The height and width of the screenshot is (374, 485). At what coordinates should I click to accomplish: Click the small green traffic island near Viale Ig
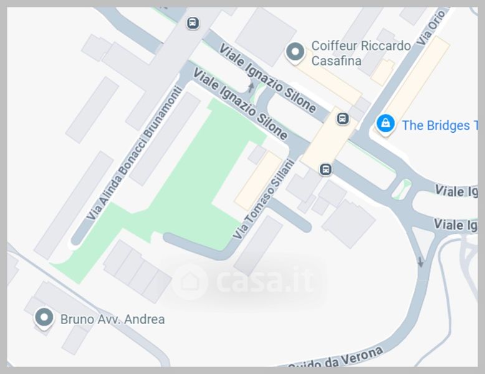tap(402, 189)
